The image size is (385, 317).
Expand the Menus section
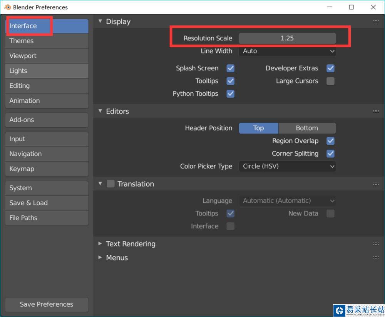pyautogui.click(x=100, y=258)
